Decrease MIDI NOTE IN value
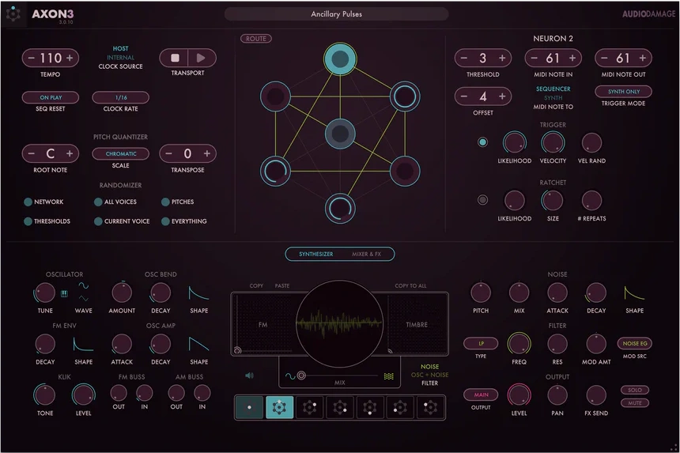 [535, 58]
